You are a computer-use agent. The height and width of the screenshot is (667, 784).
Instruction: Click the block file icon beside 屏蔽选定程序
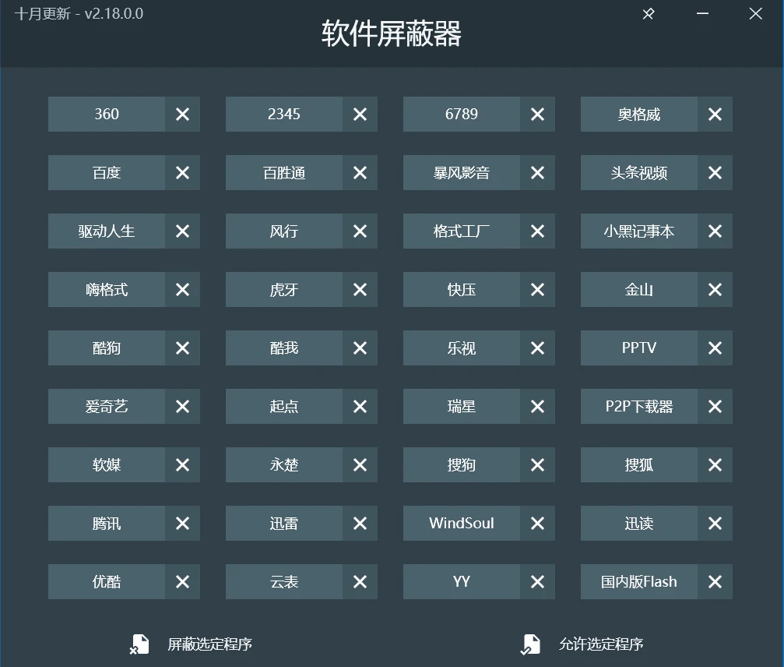point(139,644)
